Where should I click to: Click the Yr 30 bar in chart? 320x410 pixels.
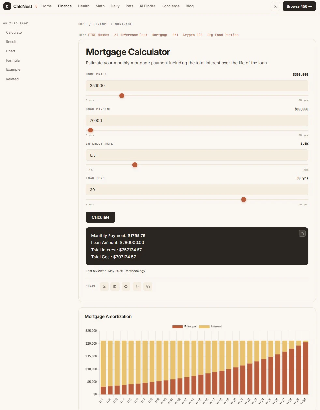click(x=305, y=368)
